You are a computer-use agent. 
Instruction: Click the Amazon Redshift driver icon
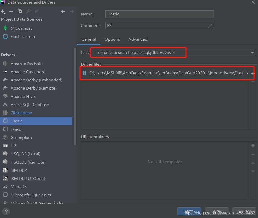point(5,63)
